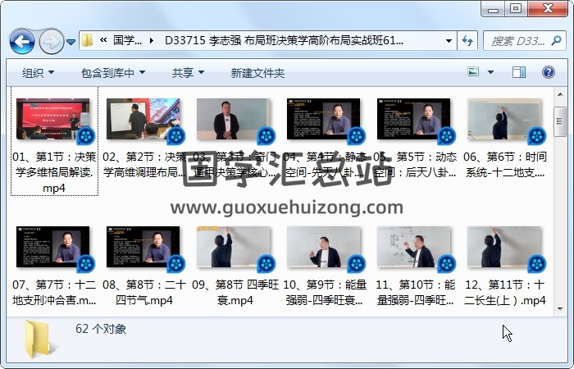Click the greyed-out Forward arrow button
Screen dimensions: 574x369
click(x=51, y=42)
